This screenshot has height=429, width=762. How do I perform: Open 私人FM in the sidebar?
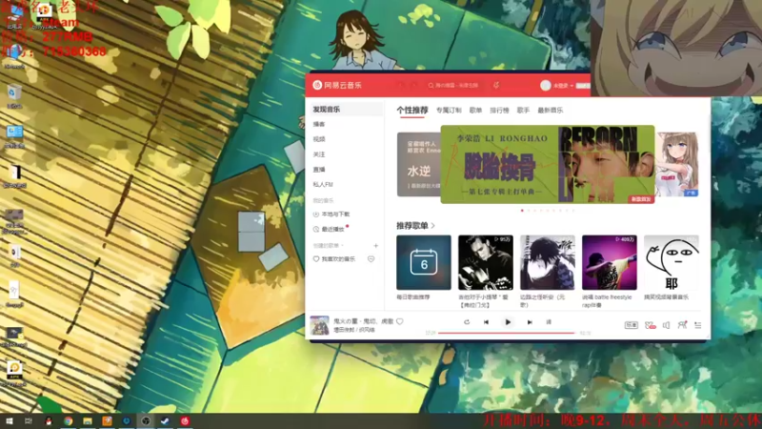323,184
